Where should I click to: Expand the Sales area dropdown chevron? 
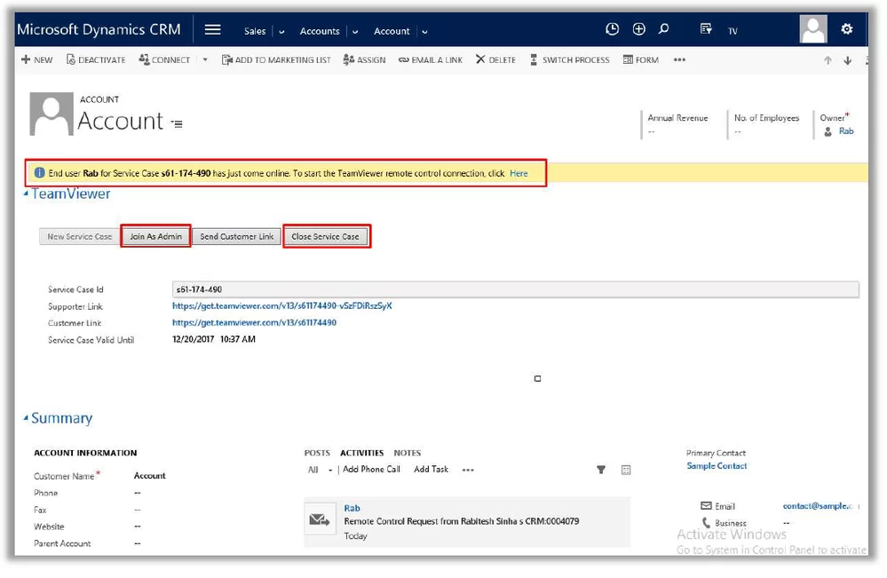(282, 32)
